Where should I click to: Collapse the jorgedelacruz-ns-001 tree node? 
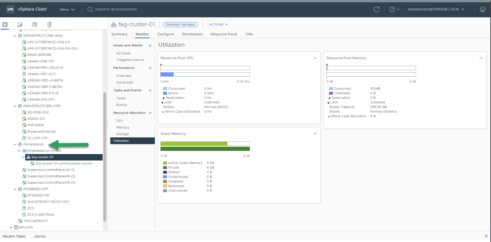point(19,151)
